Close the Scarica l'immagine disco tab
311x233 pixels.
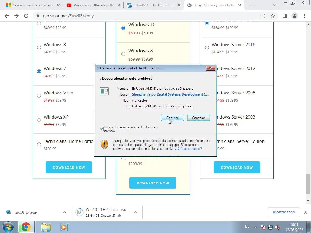coord(58,5)
